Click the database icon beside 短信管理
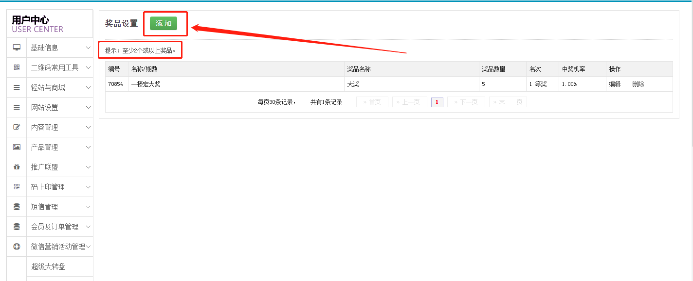The width and height of the screenshot is (693, 281). click(x=17, y=207)
